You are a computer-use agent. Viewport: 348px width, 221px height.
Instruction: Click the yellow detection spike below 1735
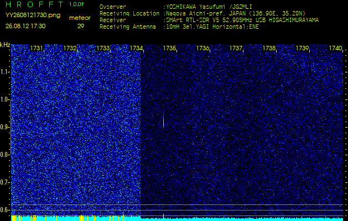[164, 217]
